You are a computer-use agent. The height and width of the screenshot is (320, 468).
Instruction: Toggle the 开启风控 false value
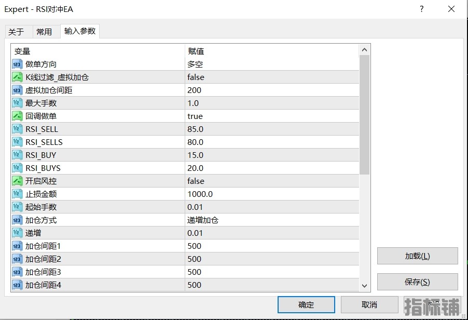[x=196, y=181]
